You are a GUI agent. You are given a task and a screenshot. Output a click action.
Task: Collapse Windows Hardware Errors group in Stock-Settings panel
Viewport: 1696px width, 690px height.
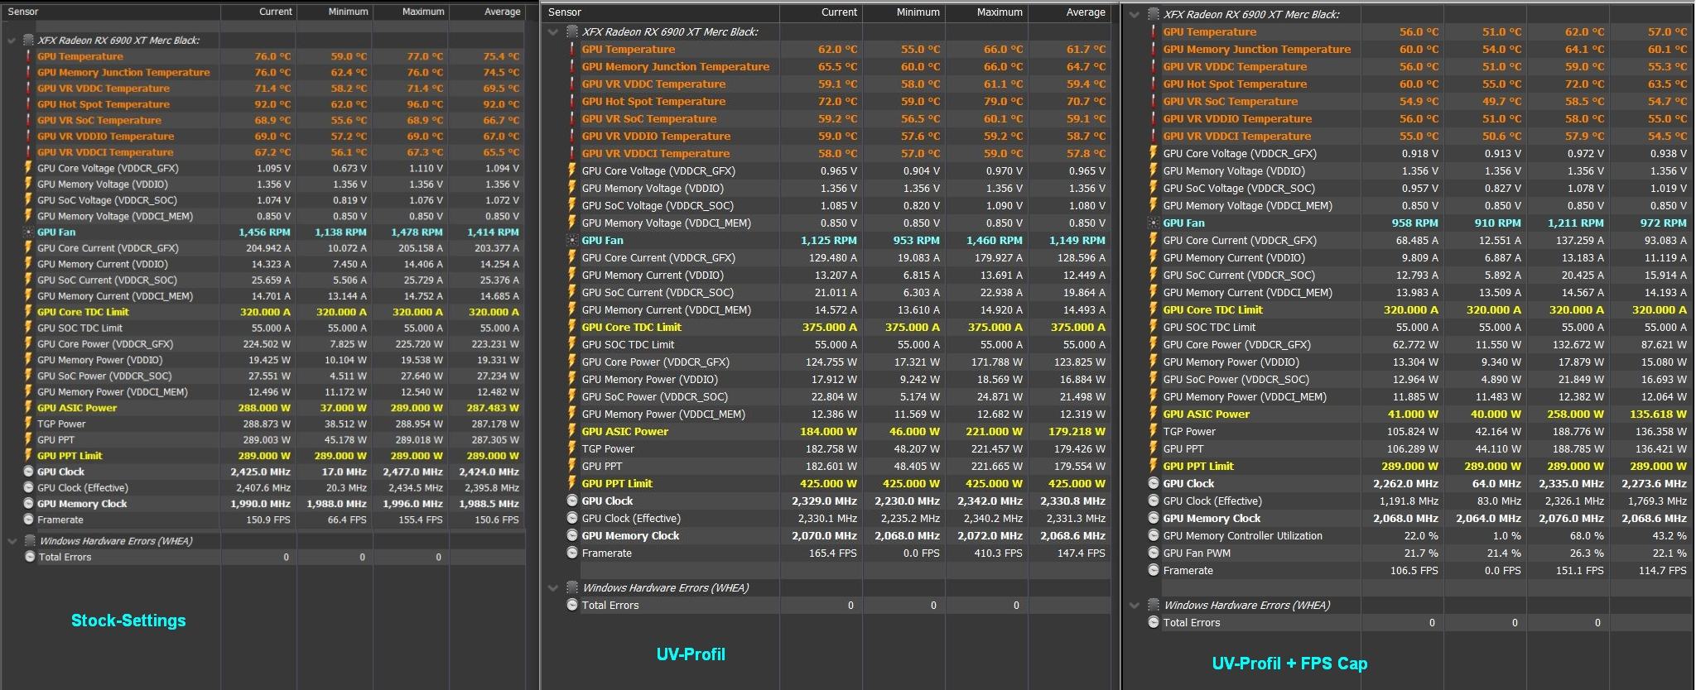click(12, 541)
